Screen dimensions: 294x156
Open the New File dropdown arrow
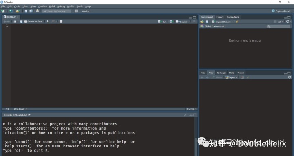(6, 11)
